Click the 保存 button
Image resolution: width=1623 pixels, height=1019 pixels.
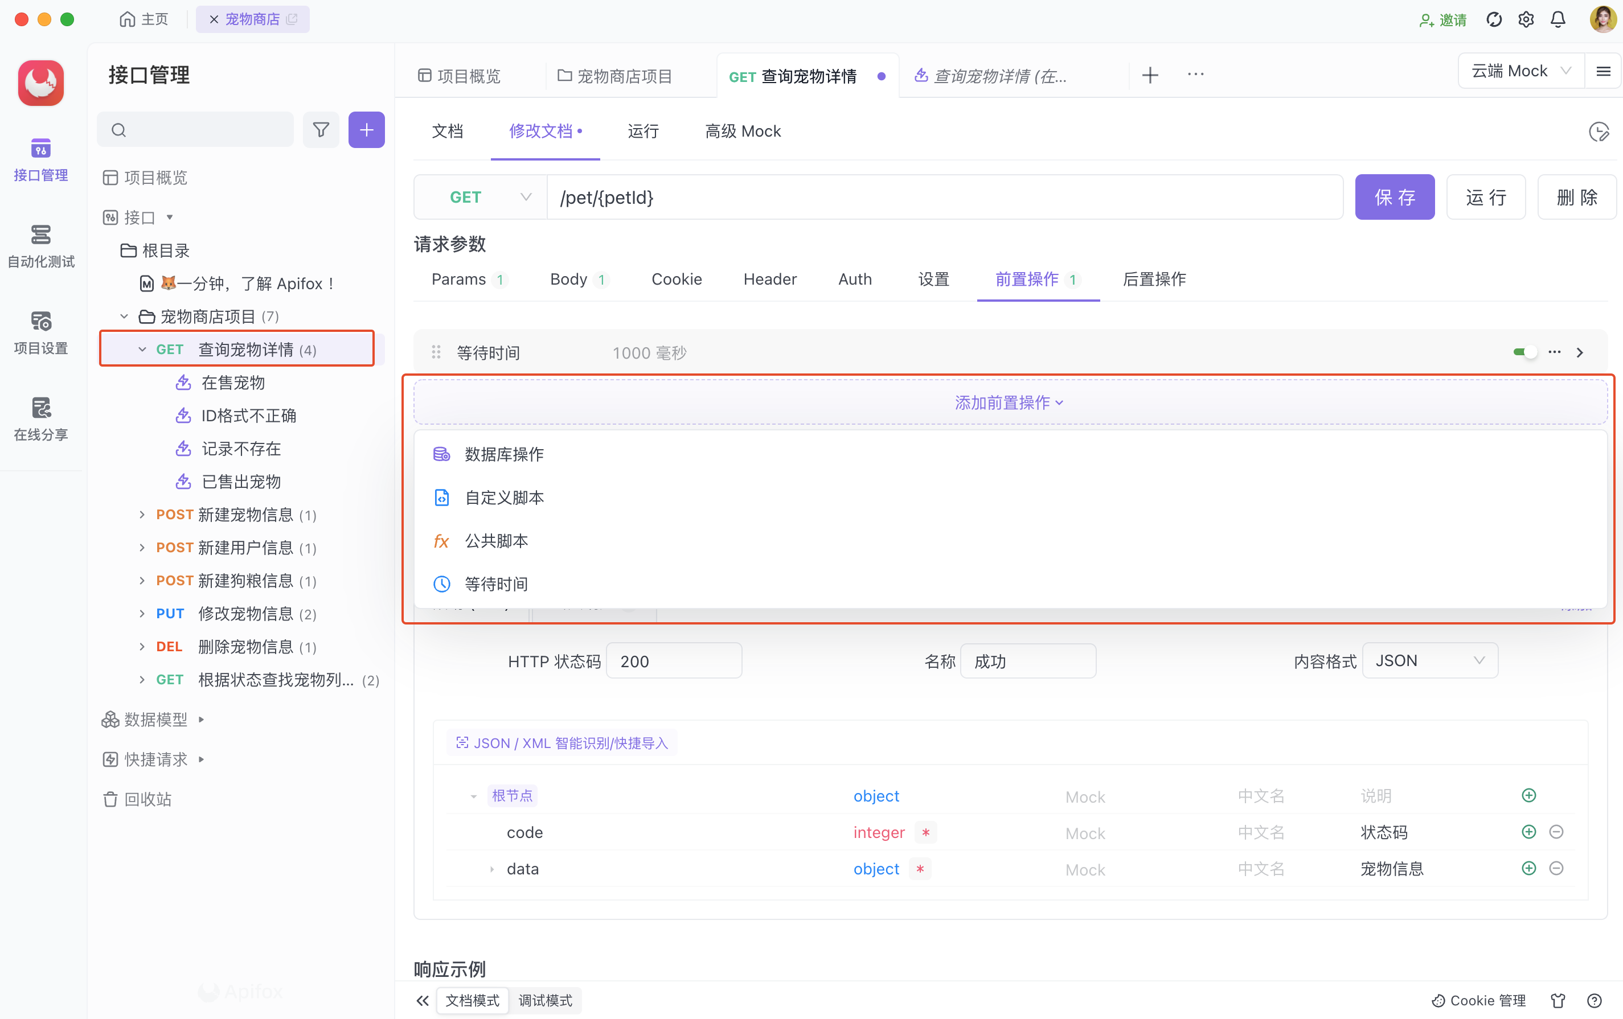tap(1394, 198)
